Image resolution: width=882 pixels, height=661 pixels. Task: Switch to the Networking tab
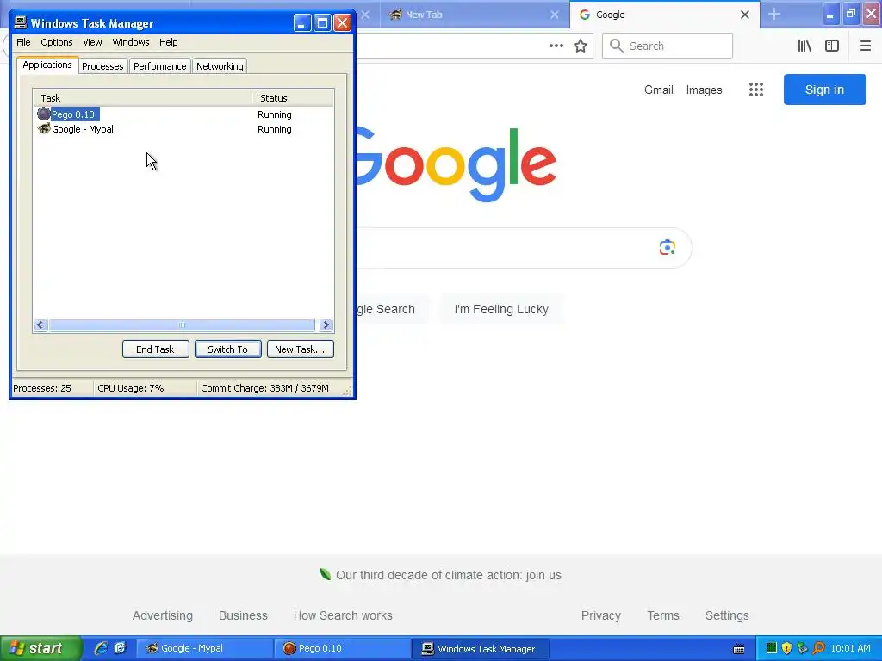coord(220,66)
